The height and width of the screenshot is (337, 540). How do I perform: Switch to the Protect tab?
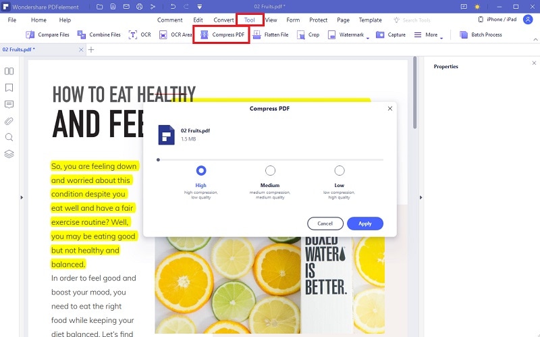(318, 20)
